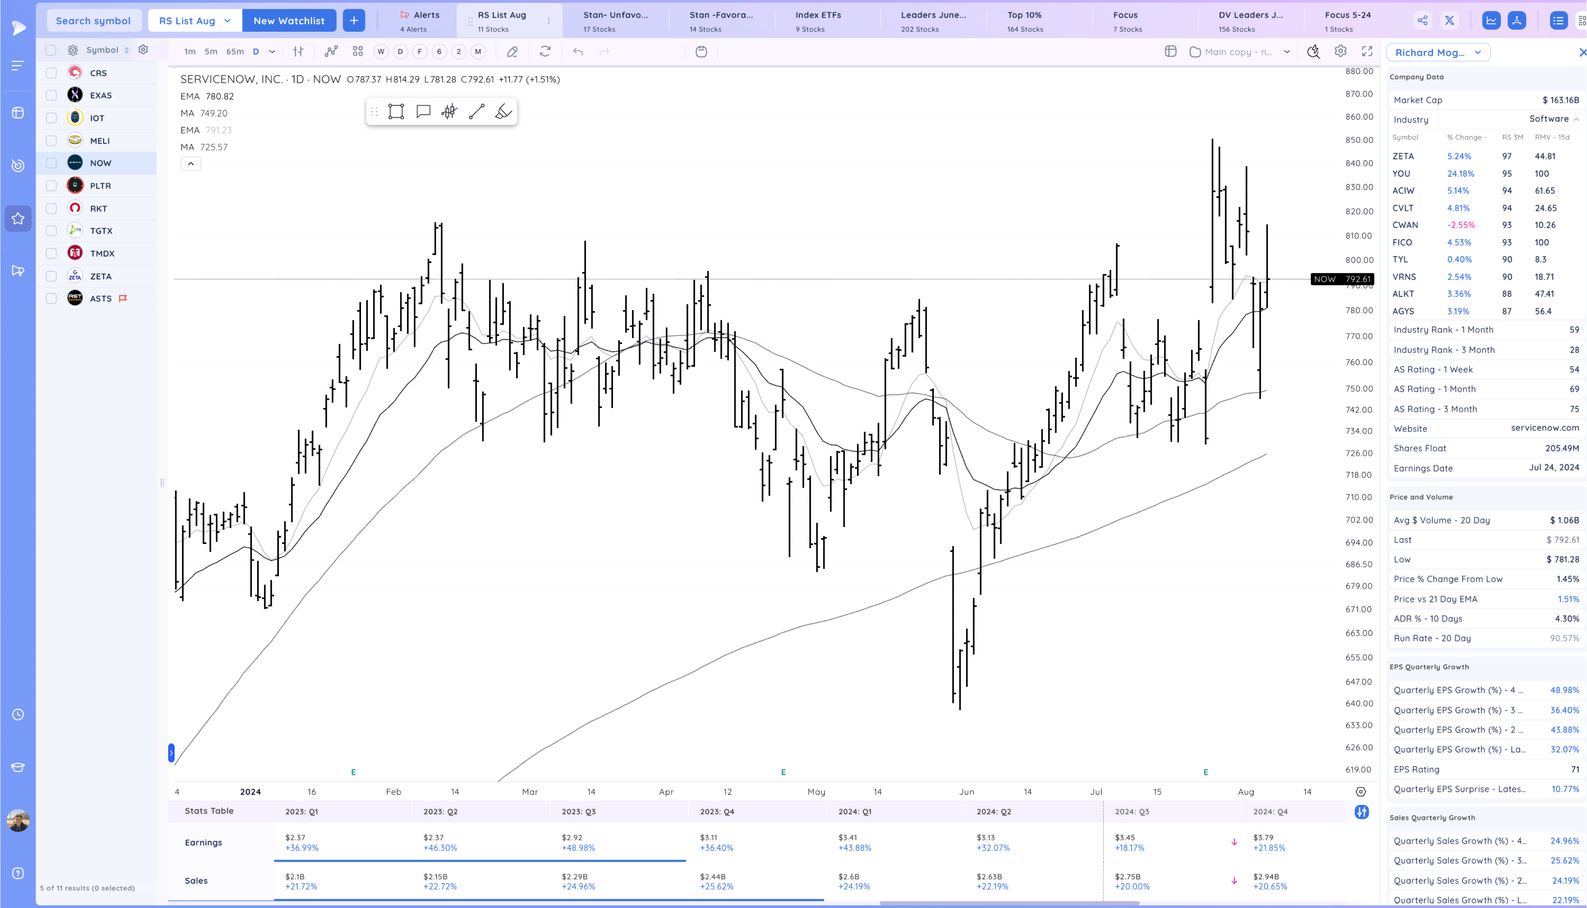Open the Top 10% watchlist tab
The height and width of the screenshot is (908, 1587).
1024,21
